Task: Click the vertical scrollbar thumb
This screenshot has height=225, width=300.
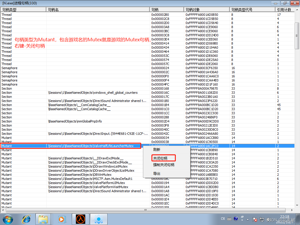Action: pos(297,36)
